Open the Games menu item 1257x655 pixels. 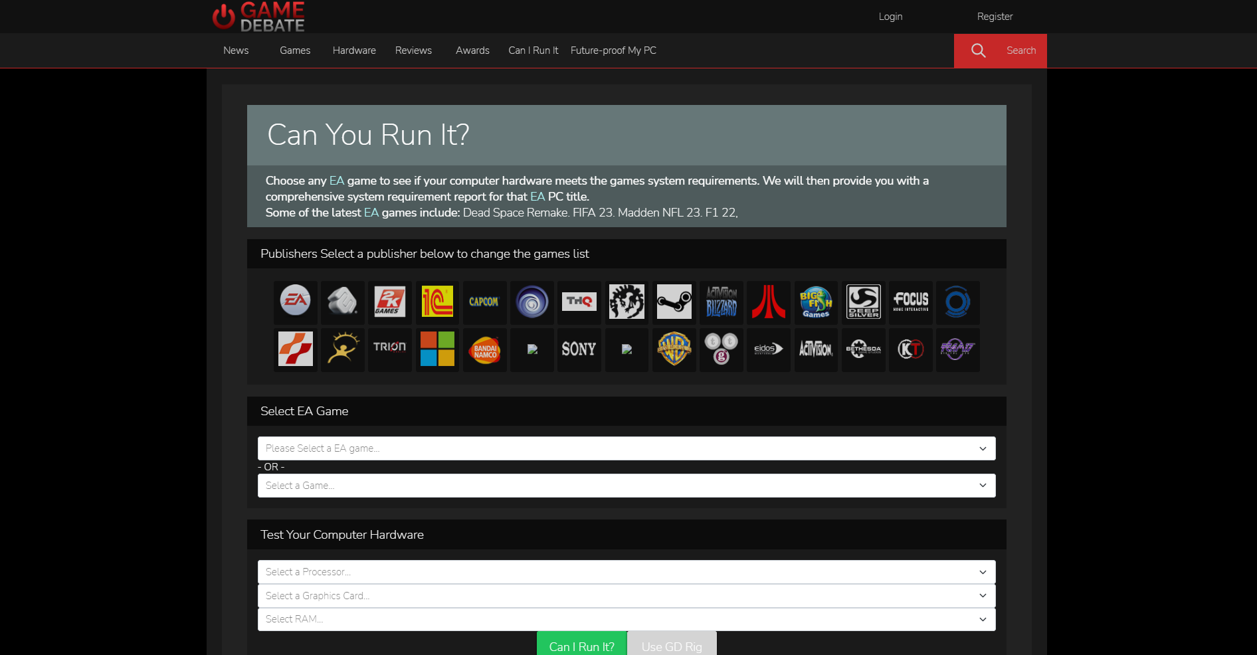[x=295, y=50]
